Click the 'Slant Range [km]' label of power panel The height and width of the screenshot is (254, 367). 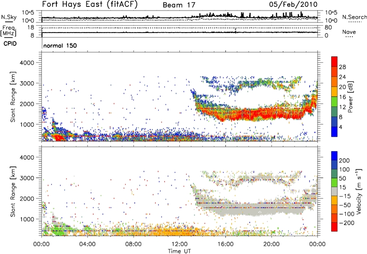tap(13, 97)
